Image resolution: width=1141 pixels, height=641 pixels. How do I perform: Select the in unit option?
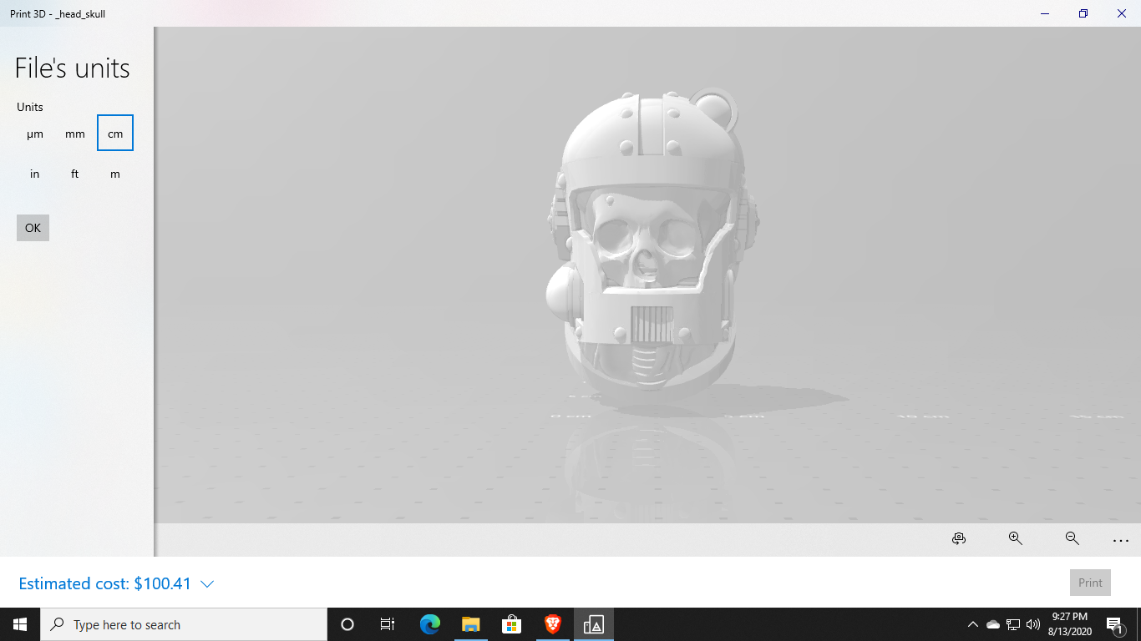coord(34,174)
